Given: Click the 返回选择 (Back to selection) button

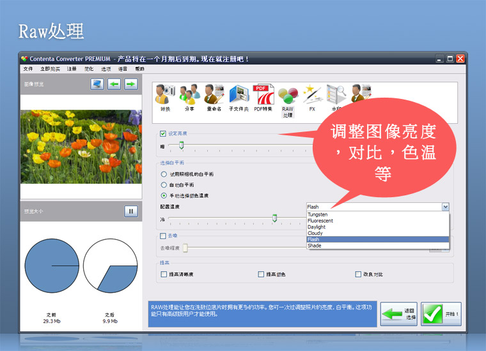Looking at the screenshot, I should click(399, 314).
